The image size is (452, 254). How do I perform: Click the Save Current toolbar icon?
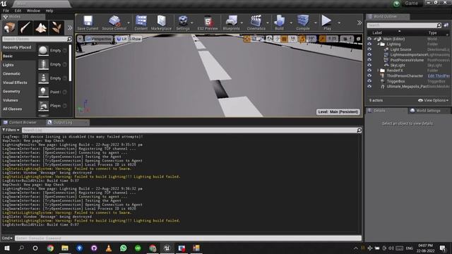(88, 23)
